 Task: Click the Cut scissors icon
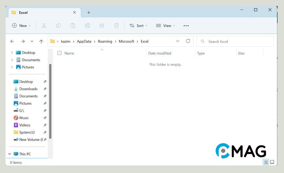44,26
